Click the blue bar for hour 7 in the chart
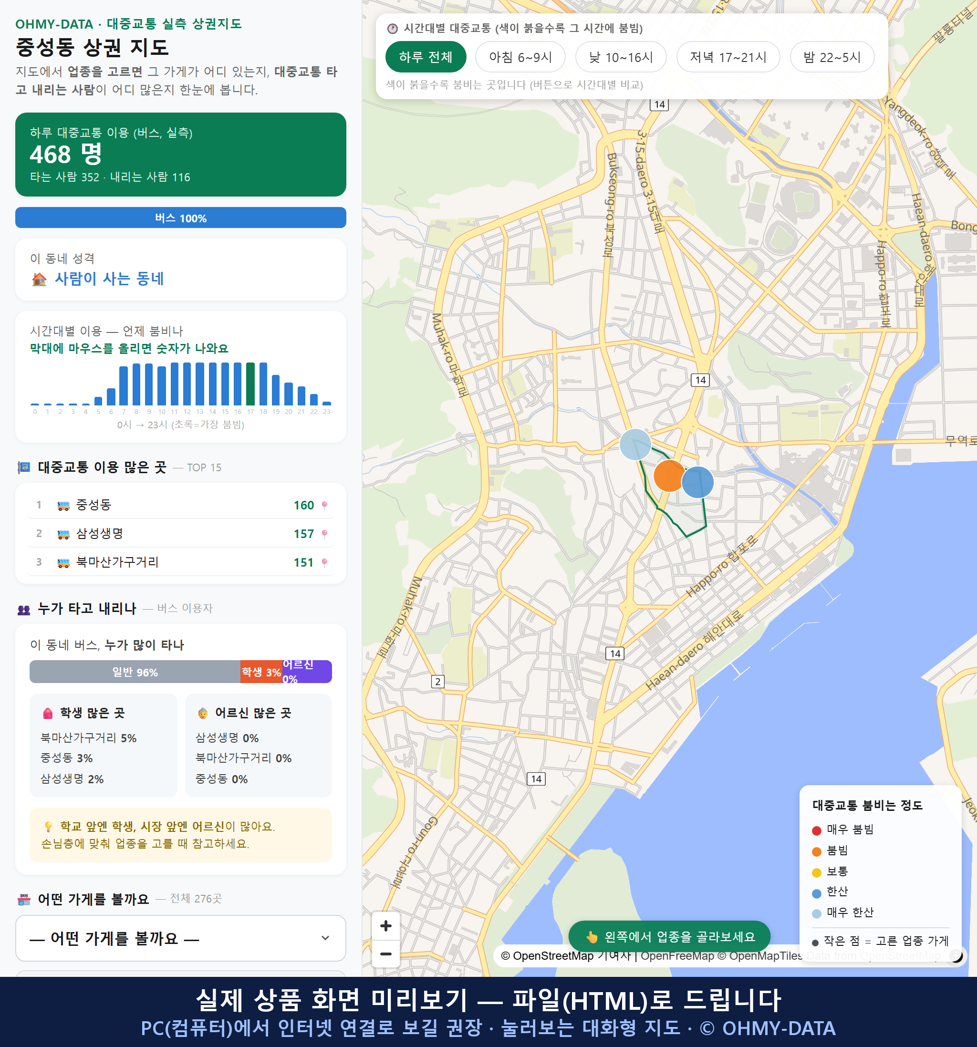Viewport: 977px width, 1047px height. click(x=124, y=385)
